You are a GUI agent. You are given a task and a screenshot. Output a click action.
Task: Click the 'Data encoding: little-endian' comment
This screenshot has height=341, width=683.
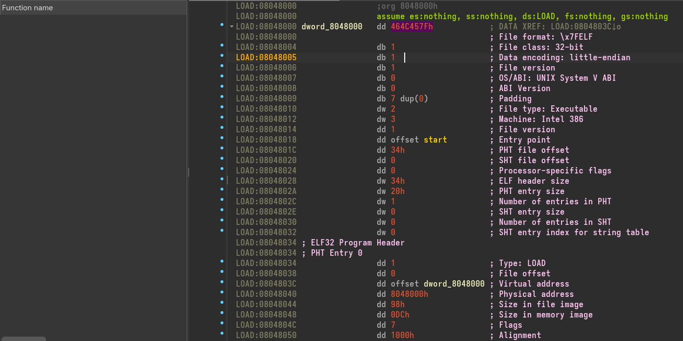coord(564,57)
